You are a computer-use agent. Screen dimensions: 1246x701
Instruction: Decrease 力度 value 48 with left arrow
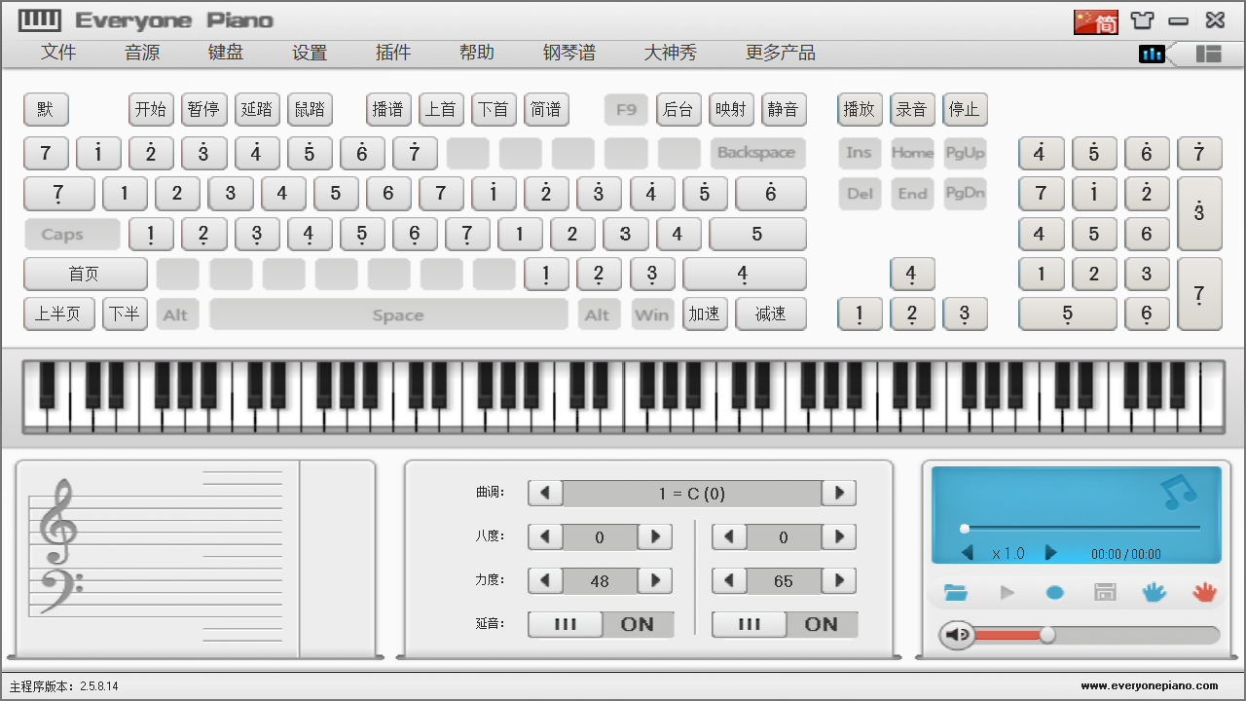point(545,580)
